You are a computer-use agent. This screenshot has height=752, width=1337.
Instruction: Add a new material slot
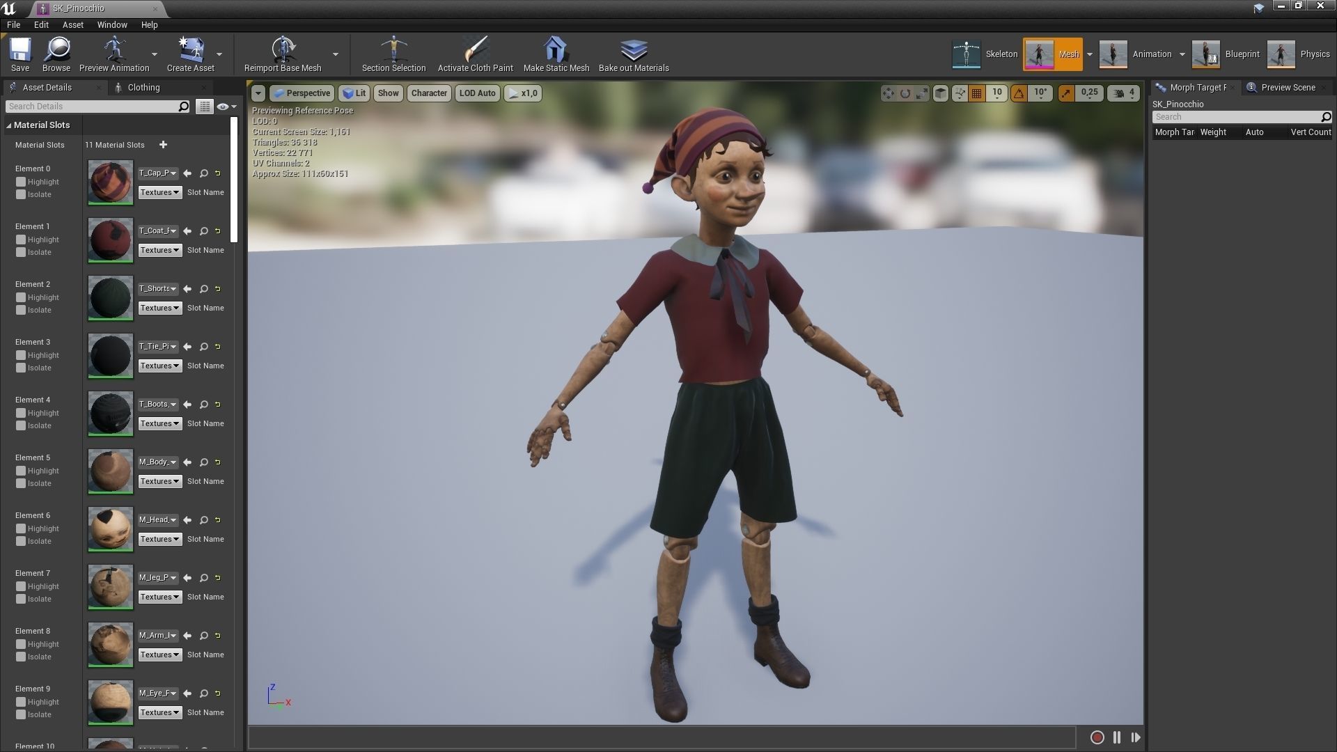coord(163,145)
